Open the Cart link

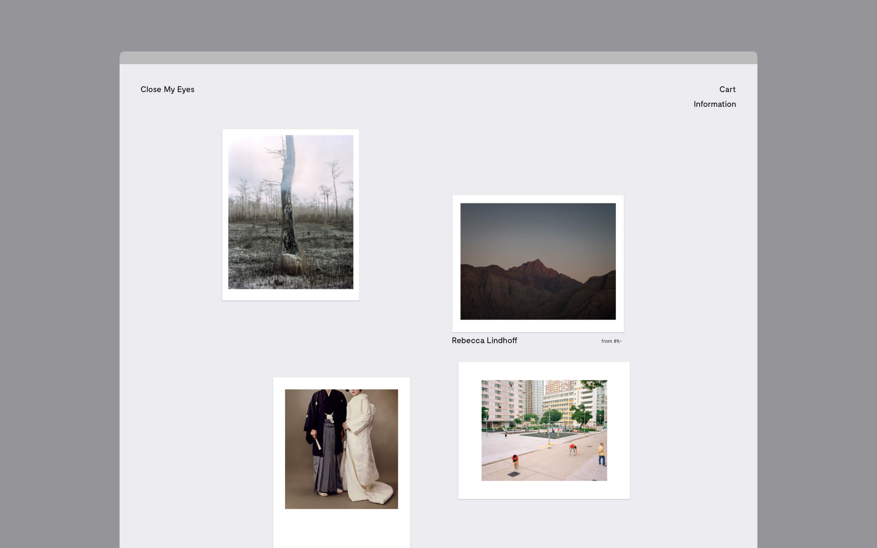(728, 89)
